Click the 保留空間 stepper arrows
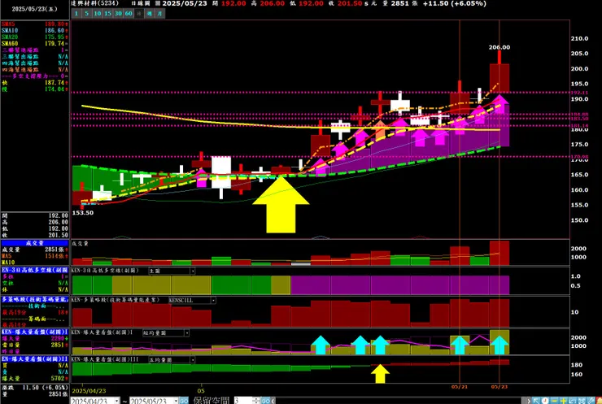Screen dimensions: 602x404 [256, 401]
